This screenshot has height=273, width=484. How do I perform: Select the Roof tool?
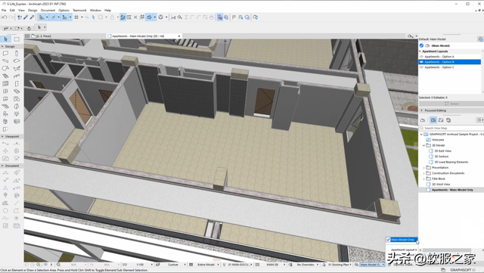click(5, 68)
